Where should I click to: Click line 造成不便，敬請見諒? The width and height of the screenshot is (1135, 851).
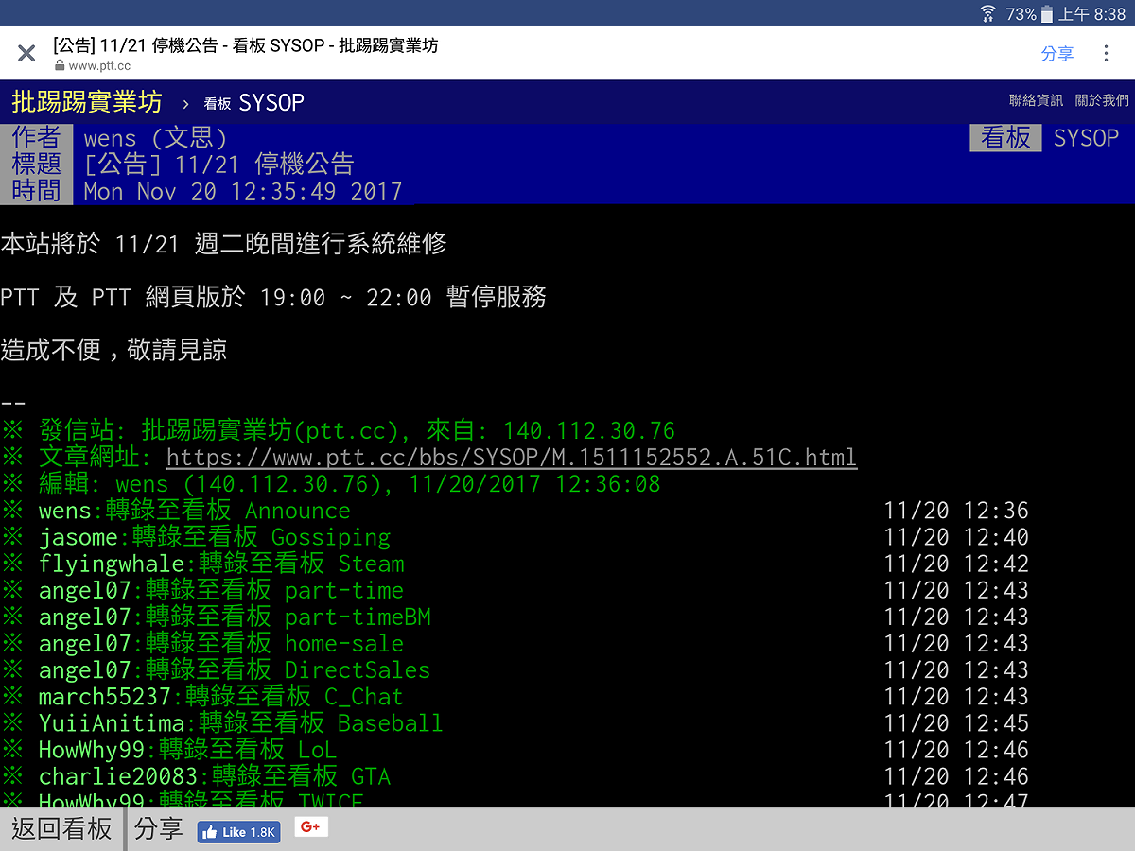click(x=113, y=351)
